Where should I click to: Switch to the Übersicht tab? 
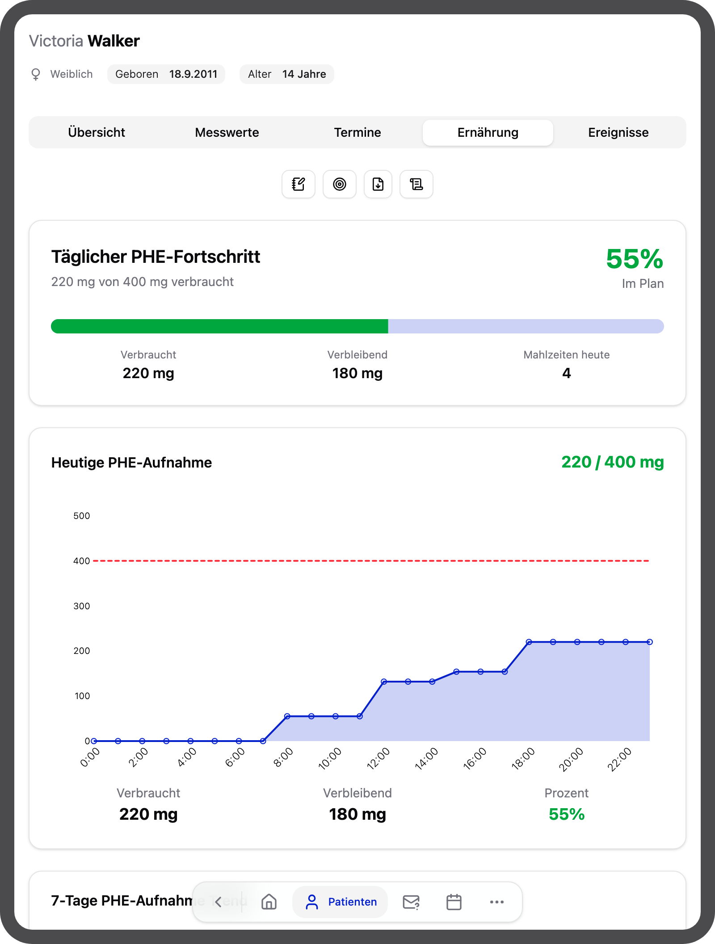(x=97, y=132)
